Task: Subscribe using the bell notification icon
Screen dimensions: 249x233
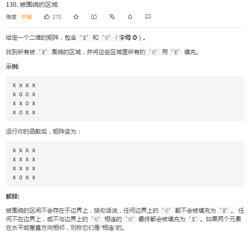Action: 130,17
